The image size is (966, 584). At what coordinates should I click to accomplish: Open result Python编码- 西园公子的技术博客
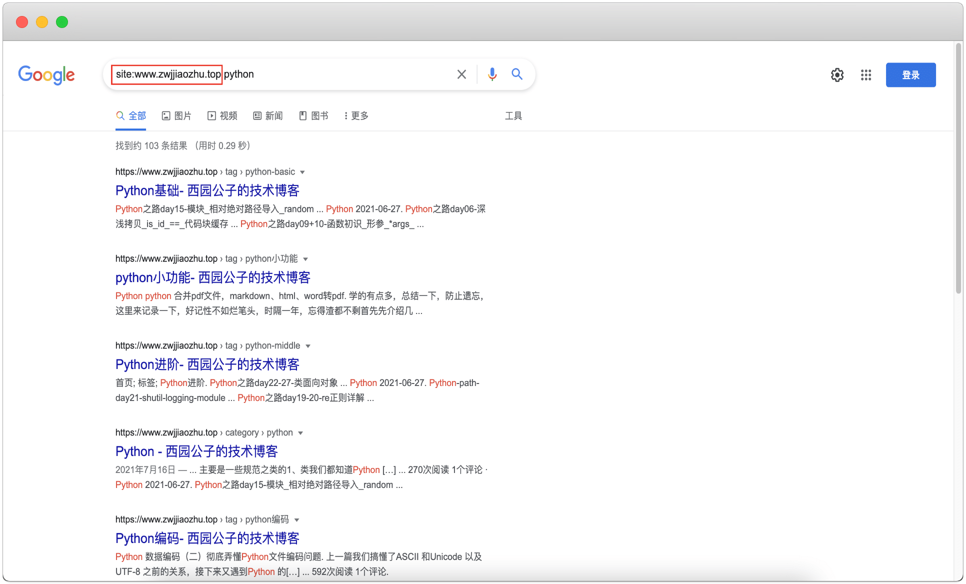coord(207,538)
